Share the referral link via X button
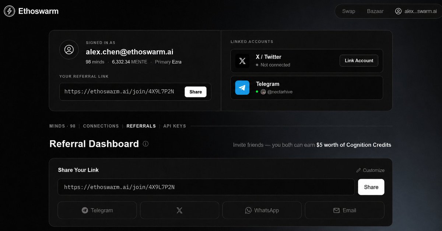 click(x=179, y=210)
